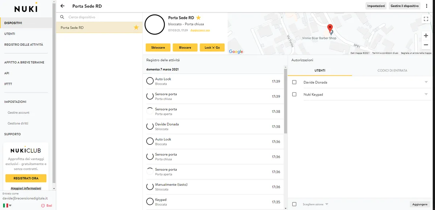Expand the Nuki Keypad authorization row
Screen dimensions: 435x210
coord(426,94)
